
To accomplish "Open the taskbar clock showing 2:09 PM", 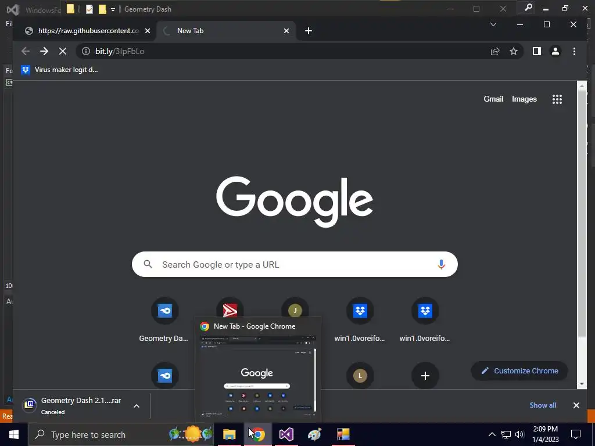I will point(545,434).
